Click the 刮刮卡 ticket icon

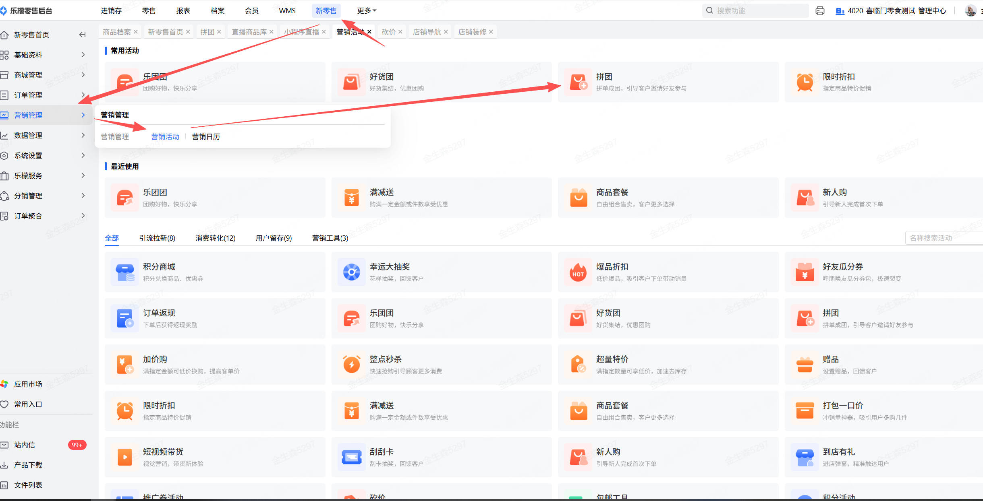(x=351, y=457)
